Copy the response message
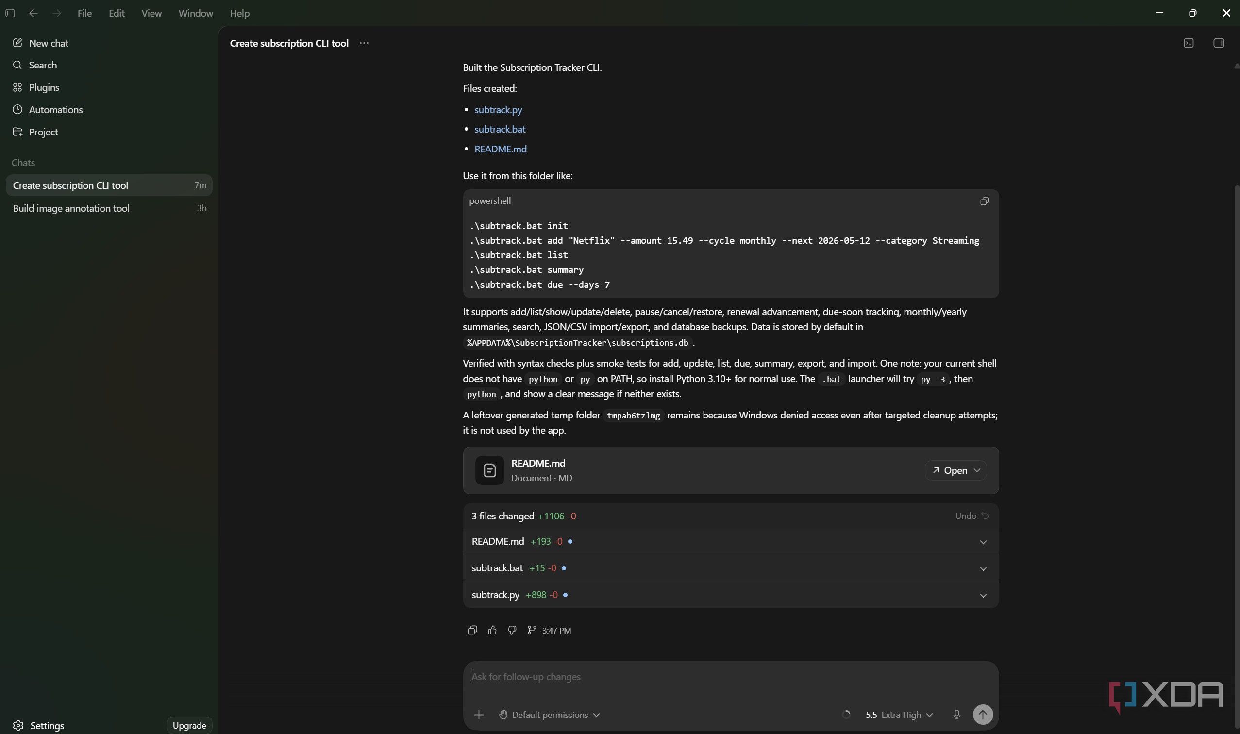Screen dimensions: 1240x734 (x=472, y=630)
